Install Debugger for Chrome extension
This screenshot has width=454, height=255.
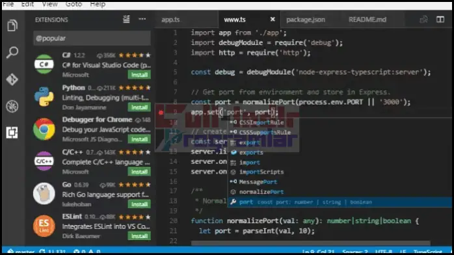click(x=139, y=139)
